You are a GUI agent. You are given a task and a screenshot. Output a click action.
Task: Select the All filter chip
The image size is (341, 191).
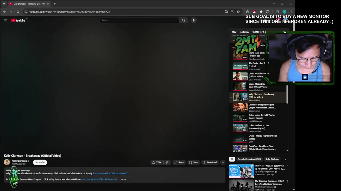pos(232,159)
